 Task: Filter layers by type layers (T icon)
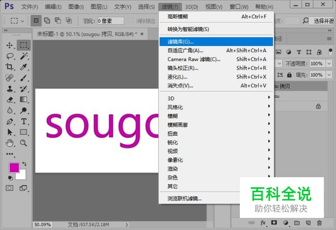click(x=299, y=52)
